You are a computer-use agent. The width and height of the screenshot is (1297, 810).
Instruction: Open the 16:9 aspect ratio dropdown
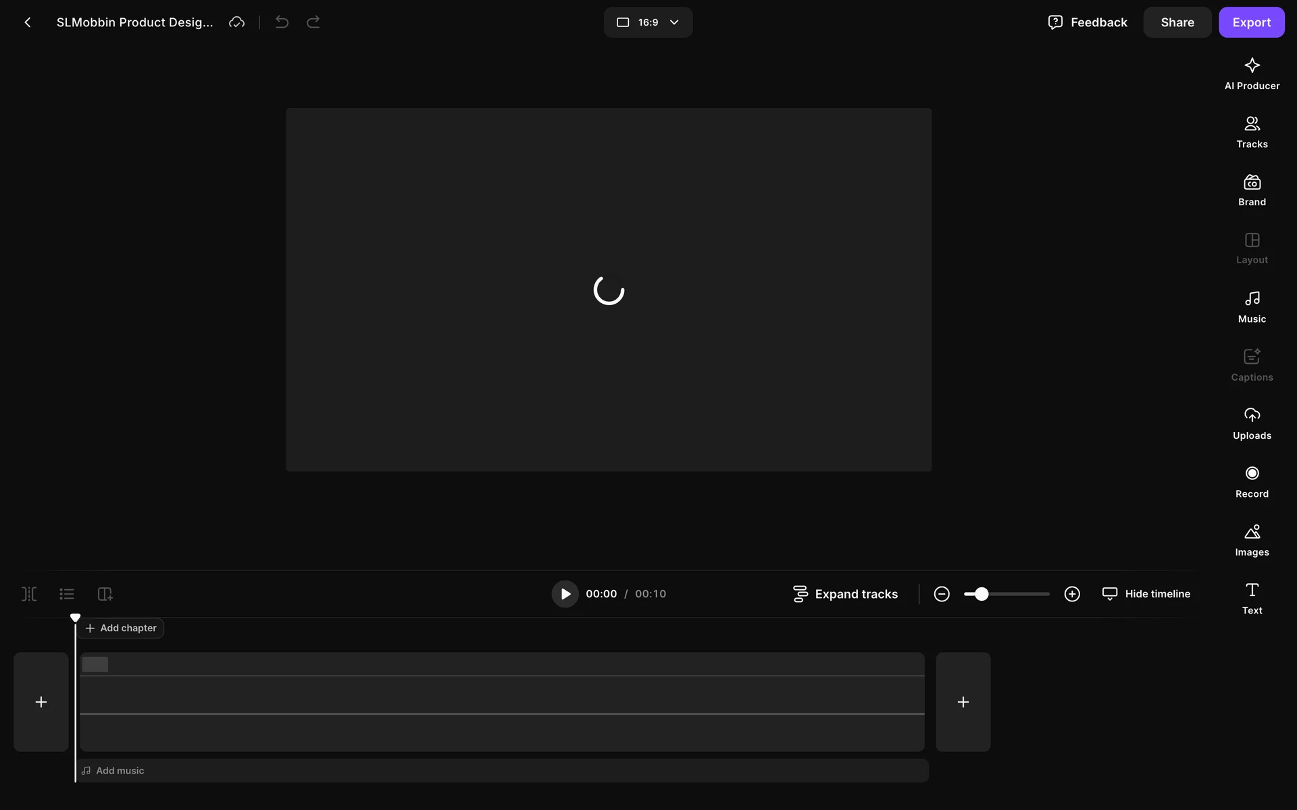[648, 22]
